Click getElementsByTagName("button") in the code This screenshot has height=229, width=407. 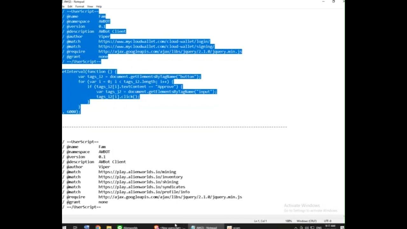[164, 77]
